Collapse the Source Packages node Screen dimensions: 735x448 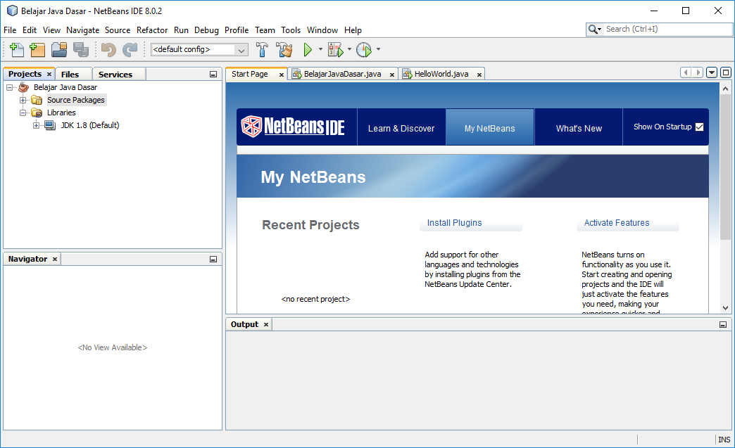(x=24, y=99)
